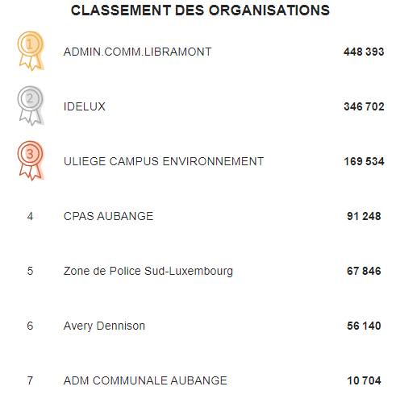The height and width of the screenshot is (403, 396).
Task: Click the gold first-place medal icon
Action: coord(31,51)
